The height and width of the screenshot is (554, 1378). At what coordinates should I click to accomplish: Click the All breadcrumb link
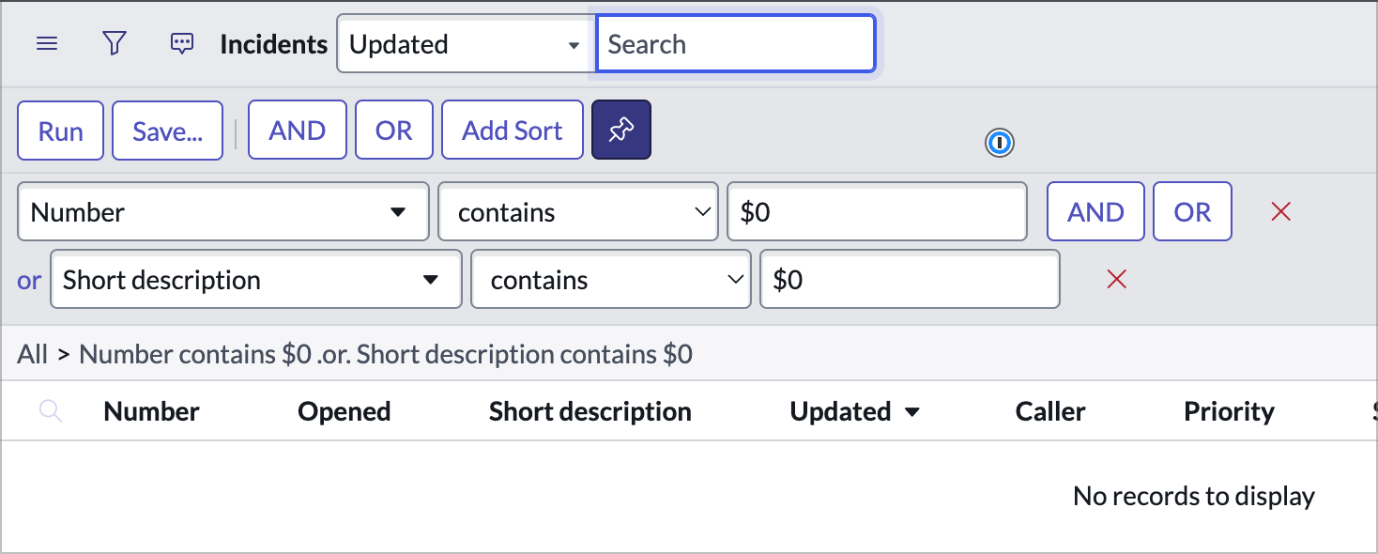point(32,354)
